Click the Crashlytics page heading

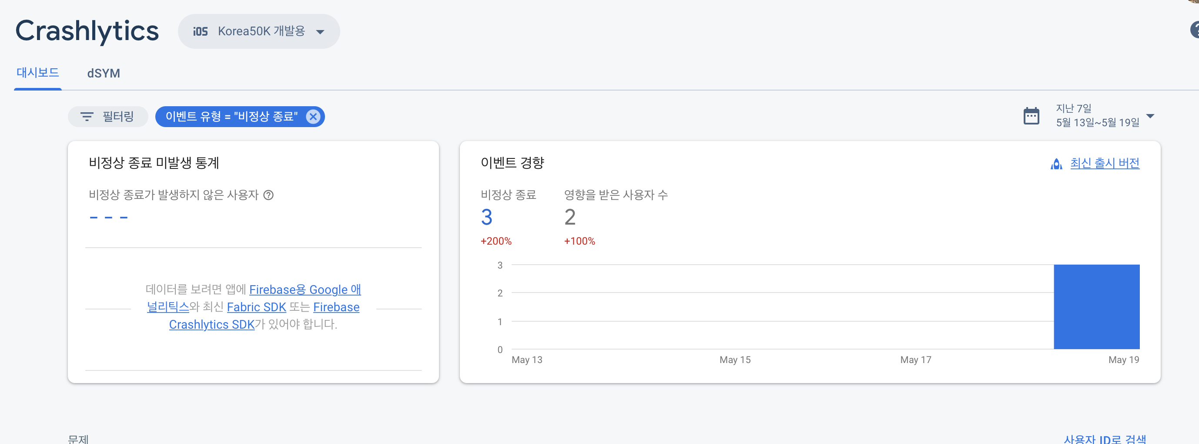87,31
